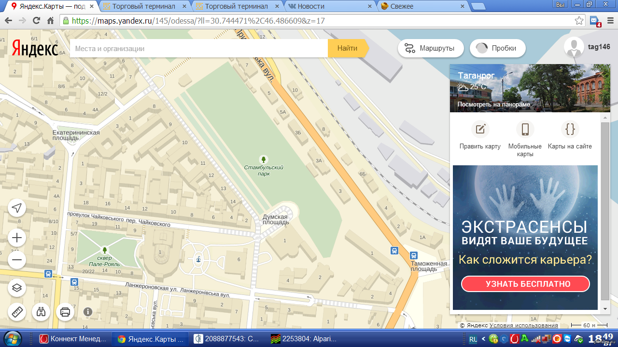Screen dimensions: 618x347
Task: Click the info icon on map
Action: (x=88, y=312)
